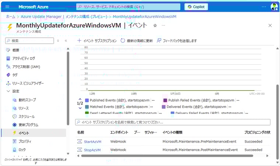This screenshot has width=280, height=166.
Task: Click the sidebar 検索 field
Action: [29, 40]
